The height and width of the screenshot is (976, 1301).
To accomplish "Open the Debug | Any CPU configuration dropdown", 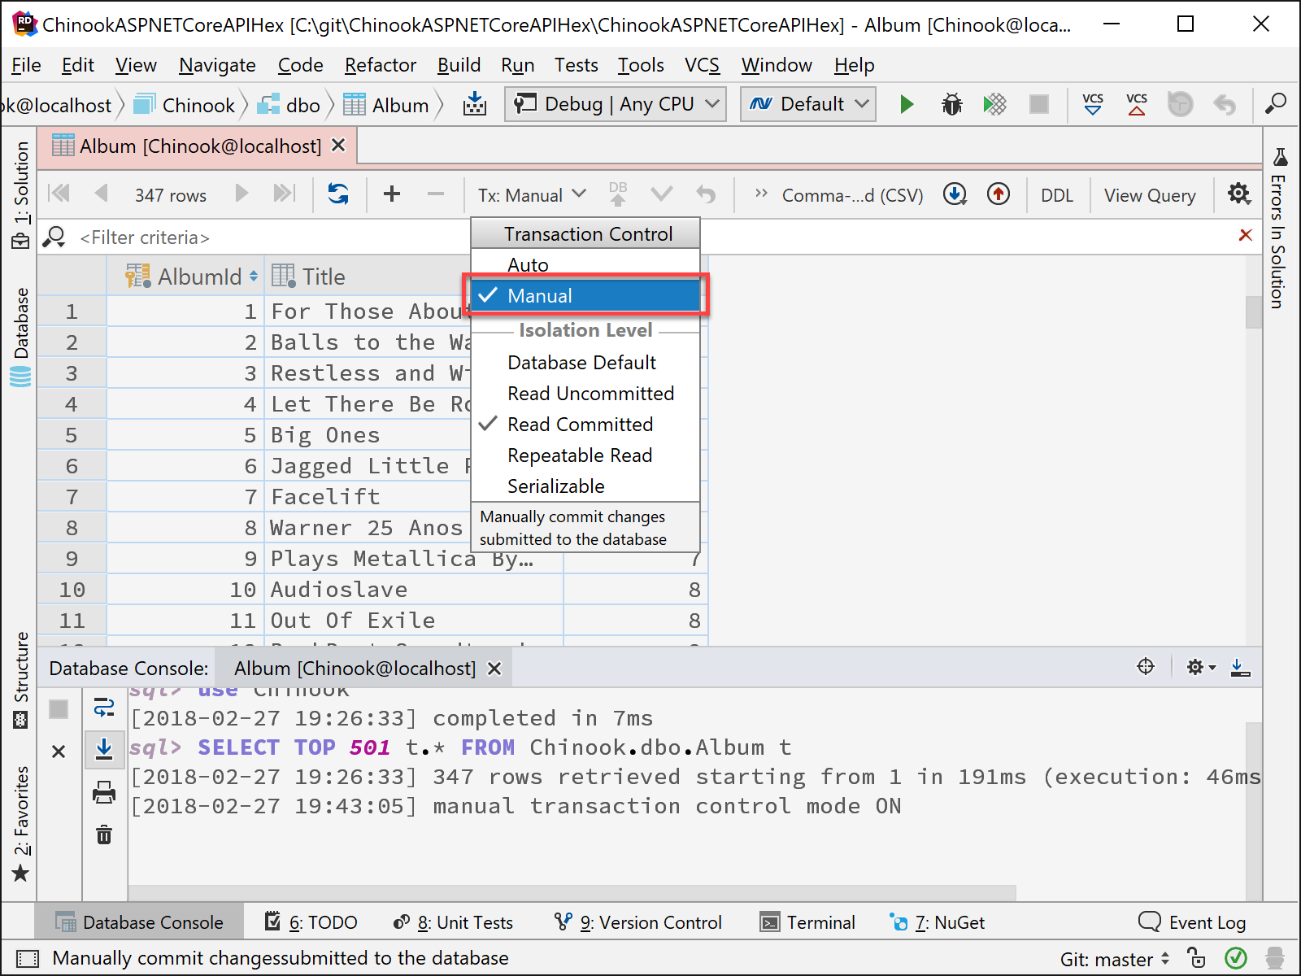I will 616,104.
